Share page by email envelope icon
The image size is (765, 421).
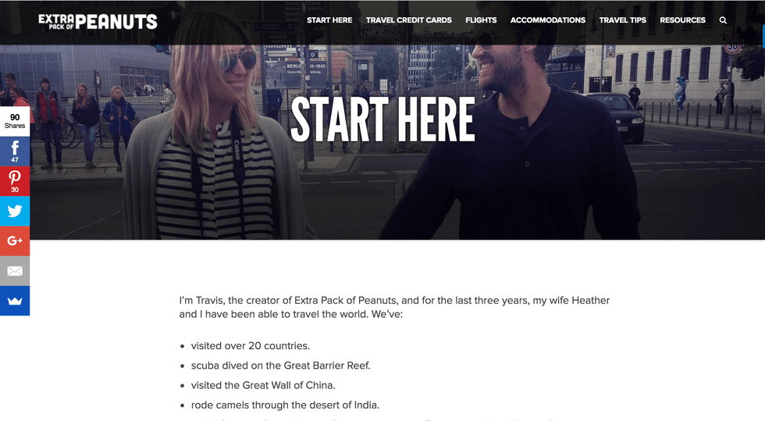pos(15,270)
